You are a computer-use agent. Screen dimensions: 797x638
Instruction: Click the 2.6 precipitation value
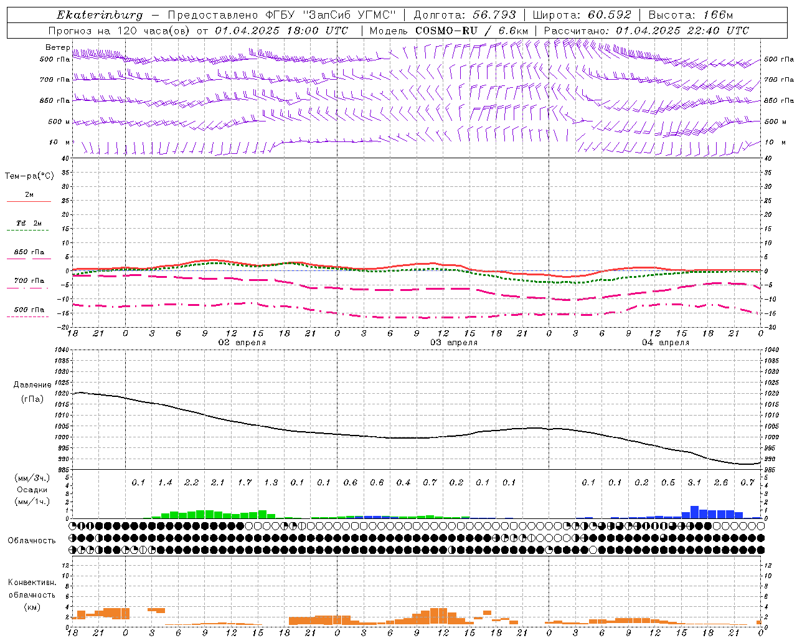click(721, 483)
